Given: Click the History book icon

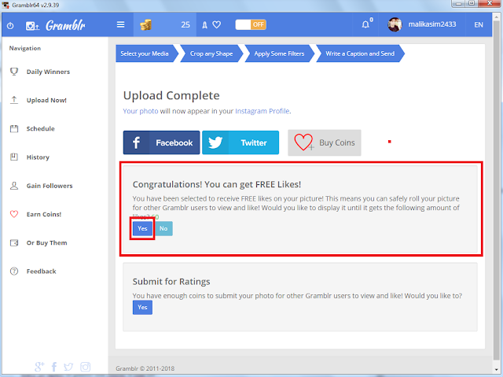Looking at the screenshot, I should pyautogui.click(x=14, y=157).
